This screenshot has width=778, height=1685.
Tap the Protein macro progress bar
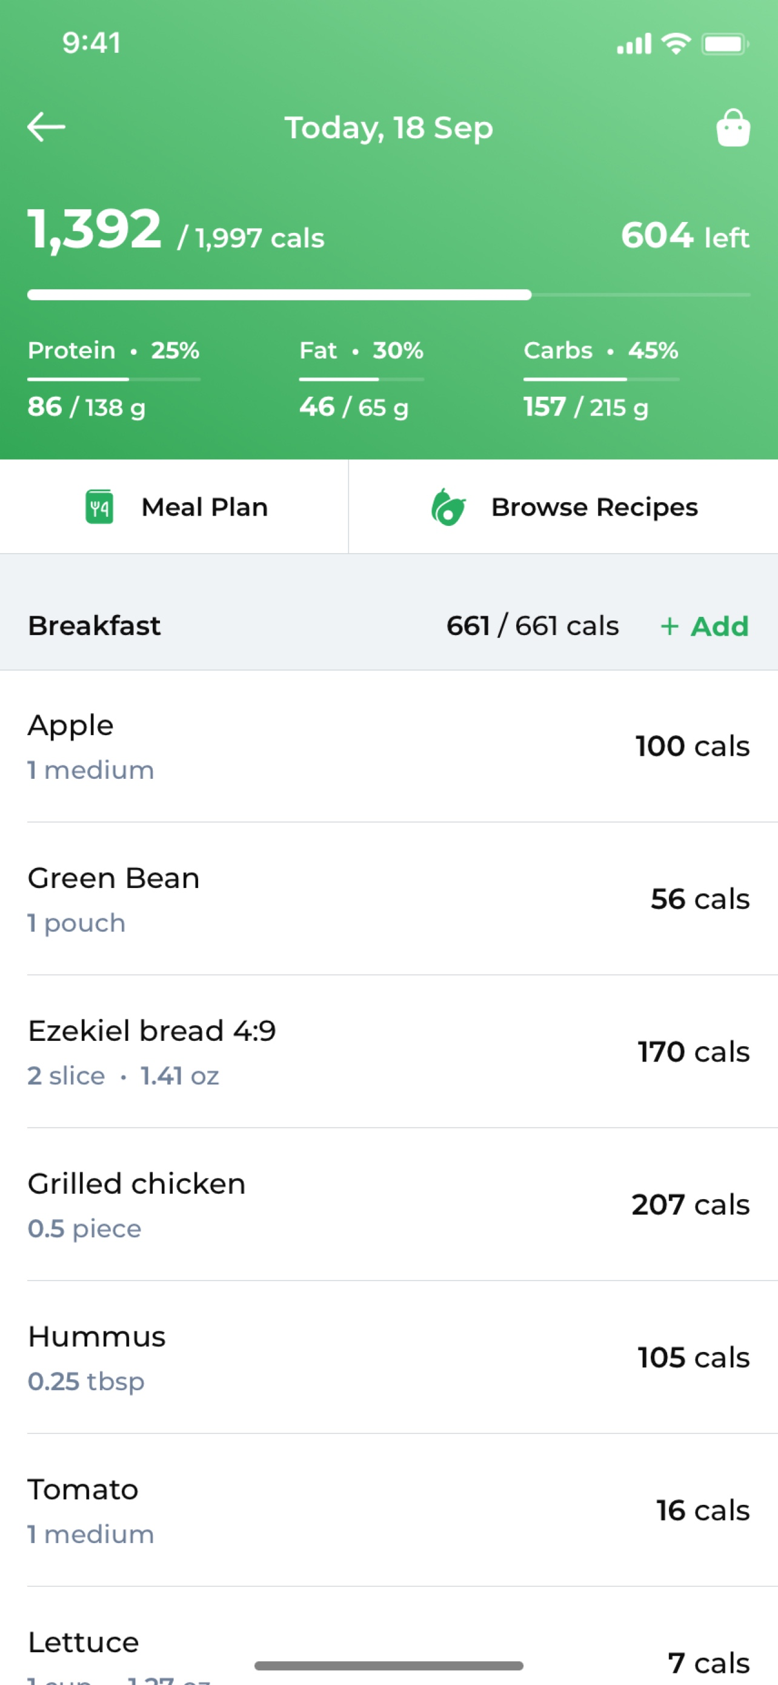point(114,378)
